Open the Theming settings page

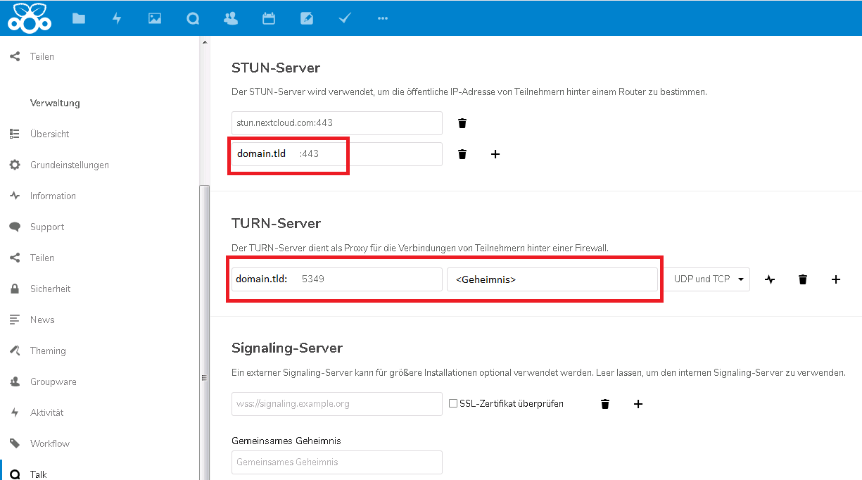coord(48,350)
